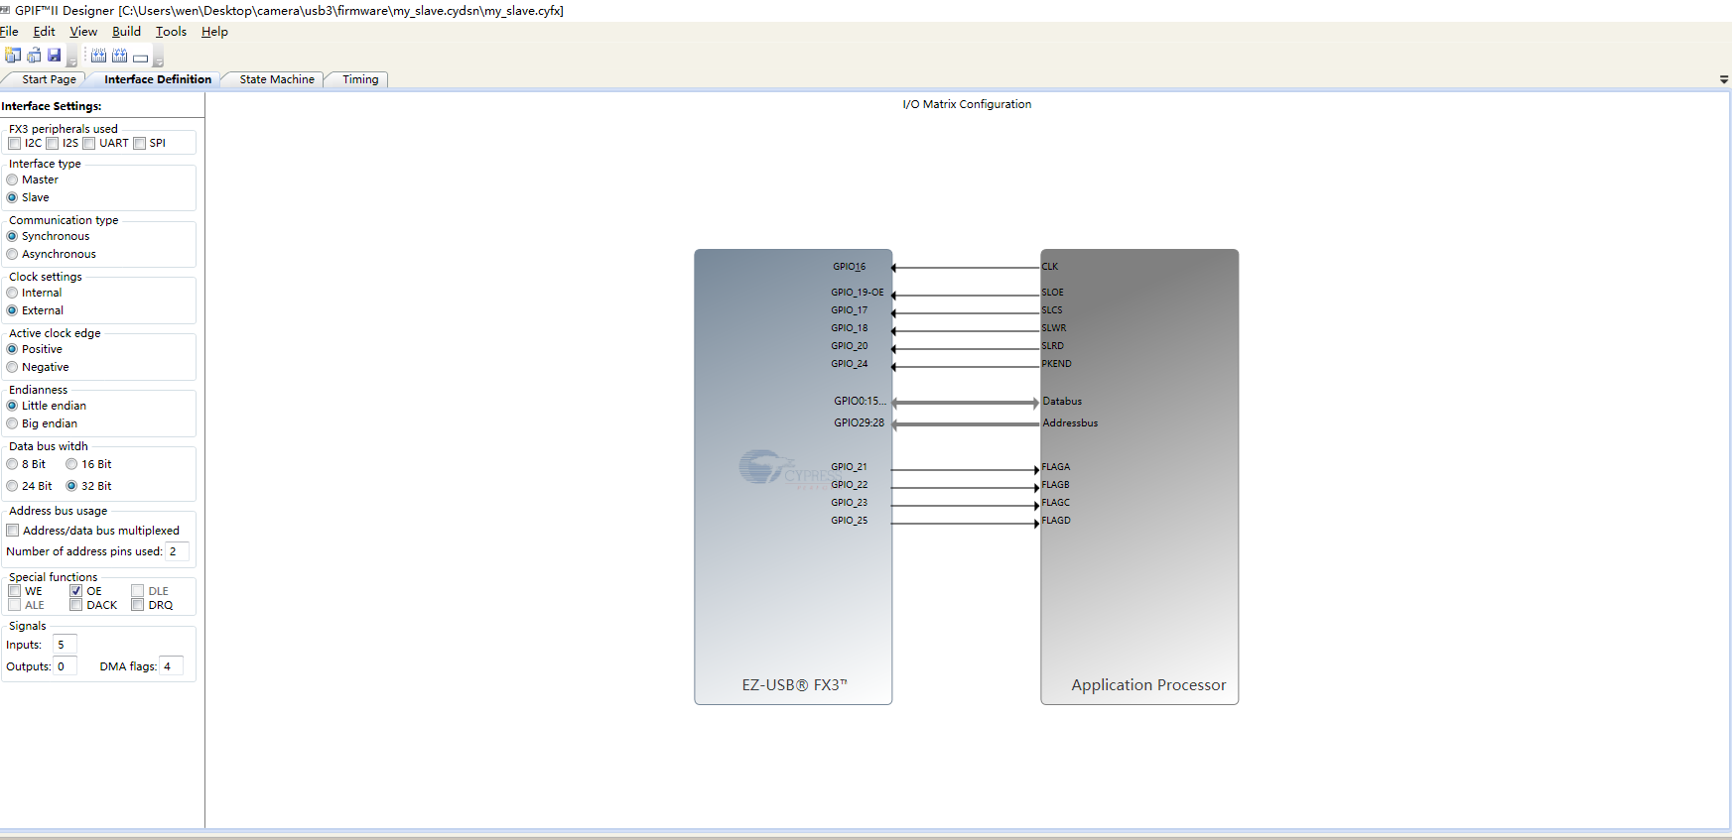Select Slave interface type
Viewport: 1732px width, 840px height.
(x=12, y=198)
